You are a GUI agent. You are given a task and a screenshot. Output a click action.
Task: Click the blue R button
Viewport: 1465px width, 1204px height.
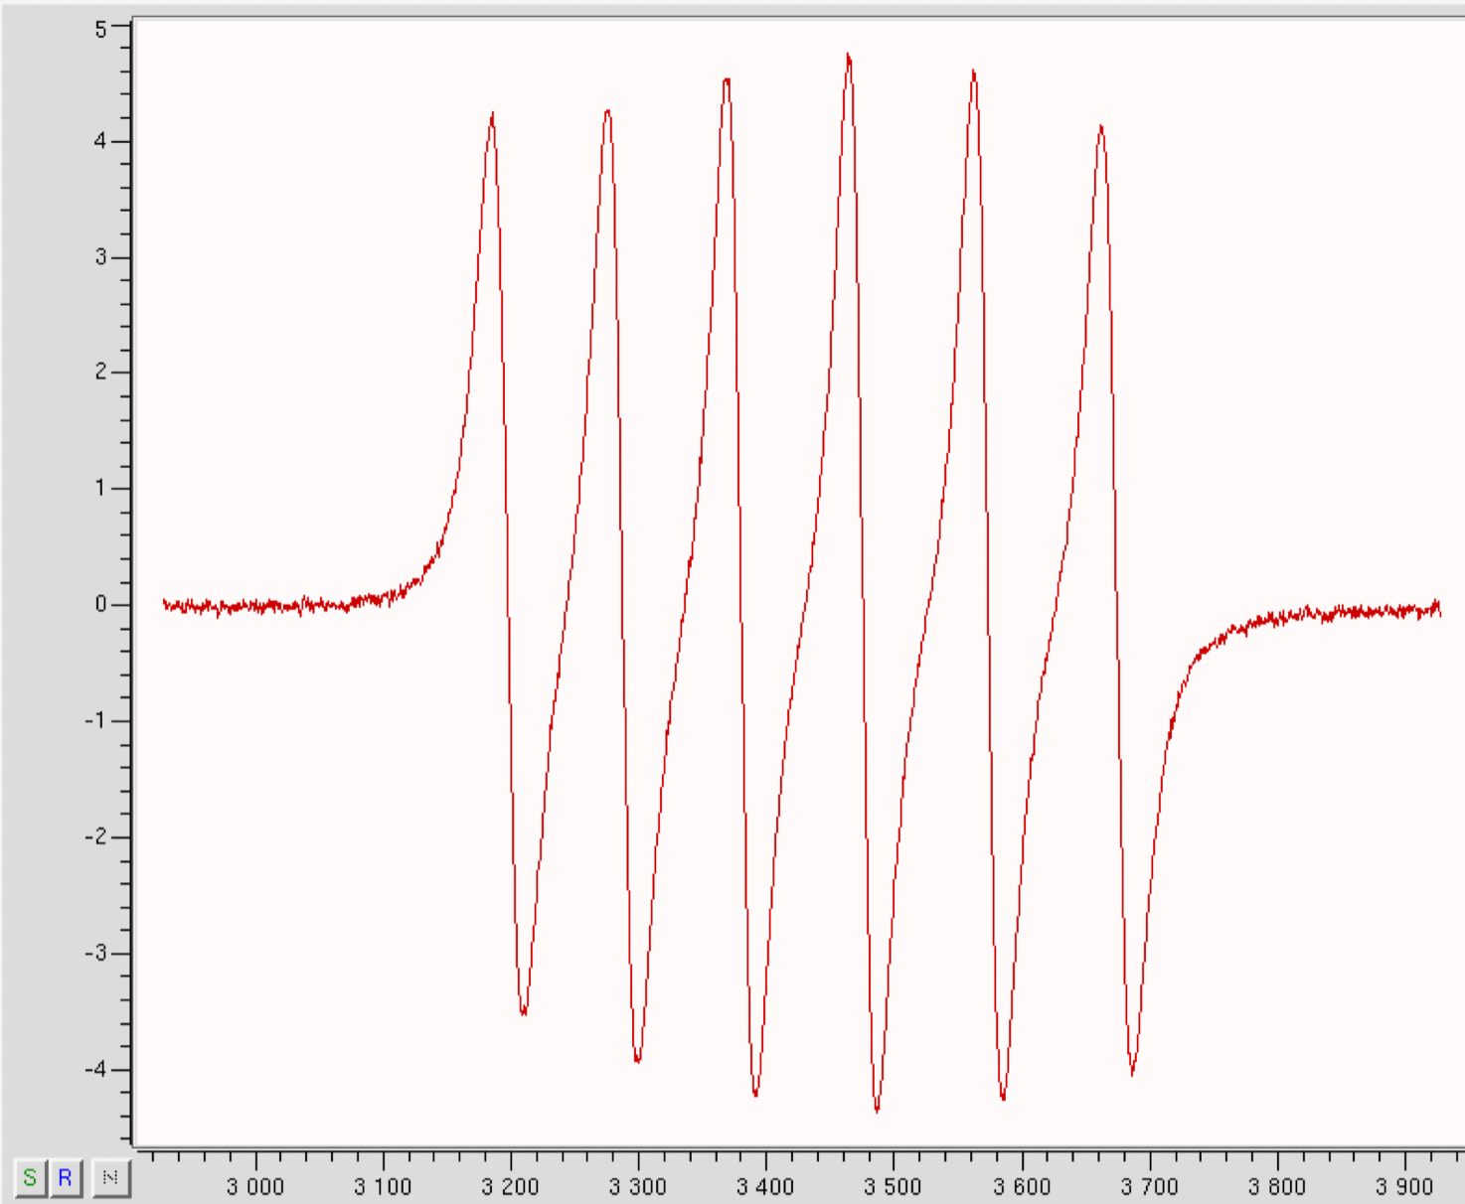66,1178
